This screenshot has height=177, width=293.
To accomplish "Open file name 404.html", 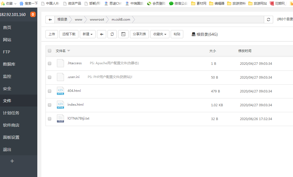I will click(74, 91).
